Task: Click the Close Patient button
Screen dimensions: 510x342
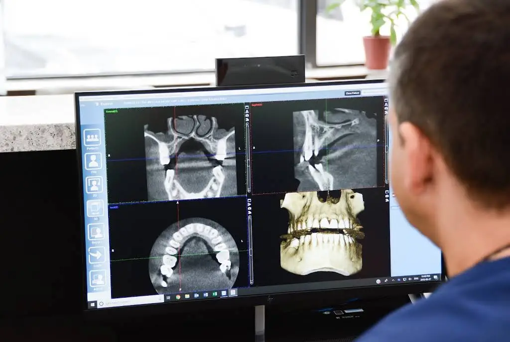Action: point(353,93)
